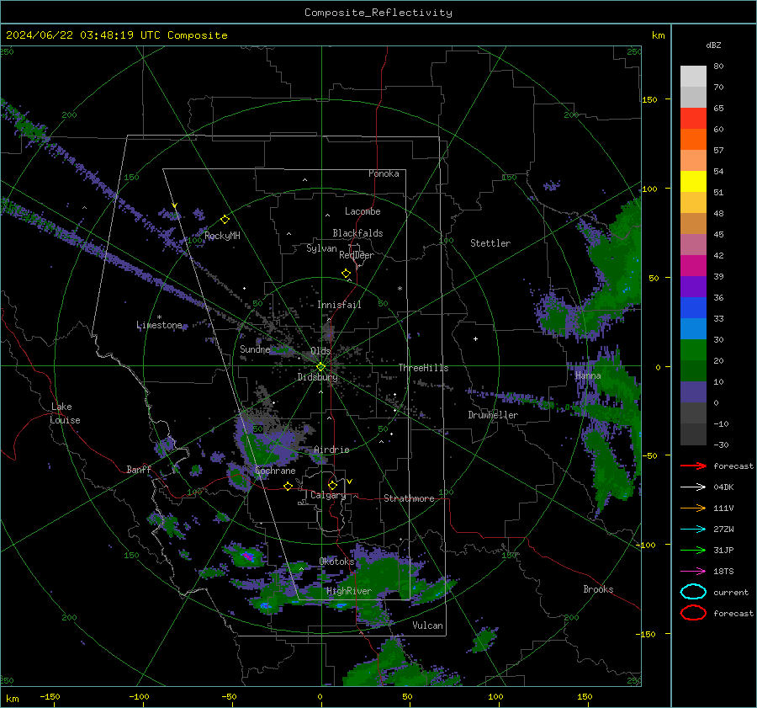Click the Sylvan label on the map
This screenshot has height=708, width=757.
pyautogui.click(x=321, y=248)
